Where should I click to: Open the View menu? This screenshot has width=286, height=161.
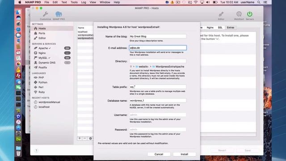coord(93,2)
